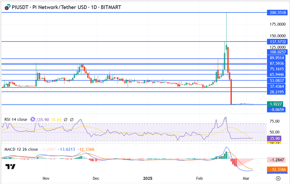Click the 53.0837 horizontal line price label
This screenshot has width=290, height=184.
[277, 80]
